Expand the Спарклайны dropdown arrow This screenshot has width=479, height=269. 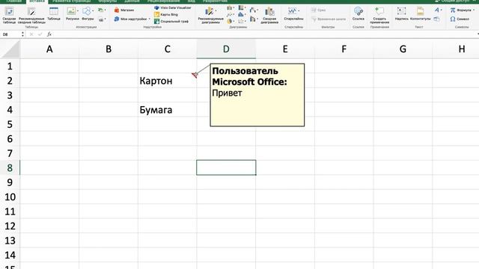click(299, 11)
